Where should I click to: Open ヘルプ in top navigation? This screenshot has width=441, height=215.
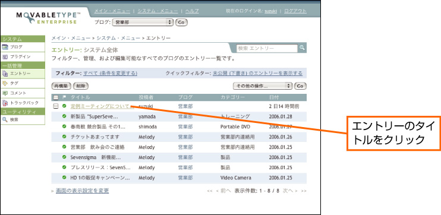192,11
